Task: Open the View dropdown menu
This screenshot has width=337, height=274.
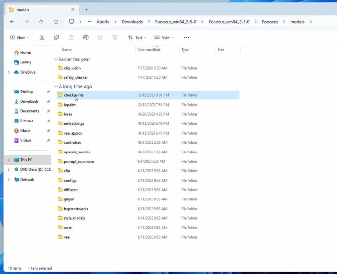Action: pyautogui.click(x=164, y=38)
